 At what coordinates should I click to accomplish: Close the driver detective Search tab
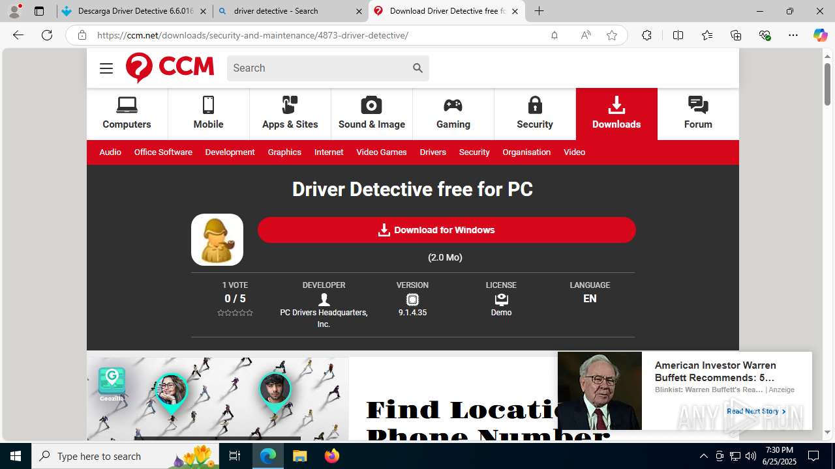359,11
